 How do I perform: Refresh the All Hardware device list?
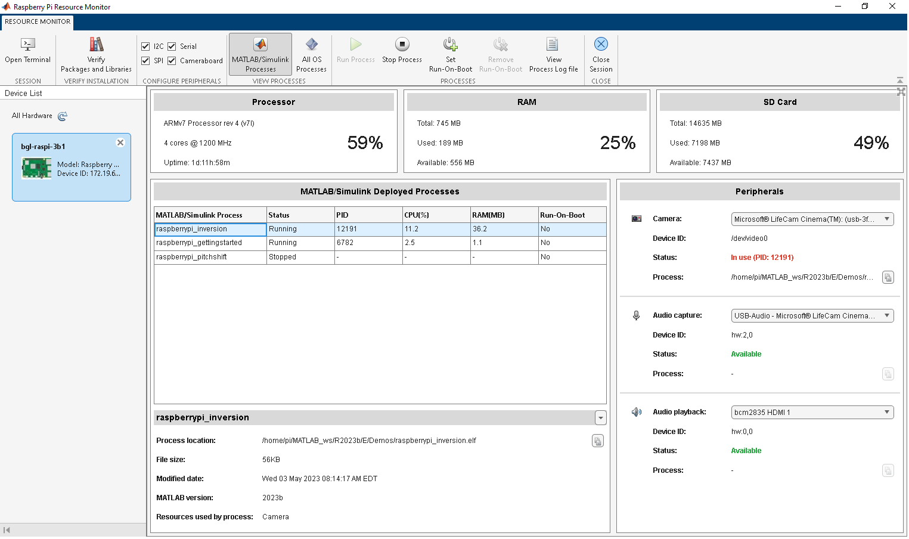(x=63, y=116)
